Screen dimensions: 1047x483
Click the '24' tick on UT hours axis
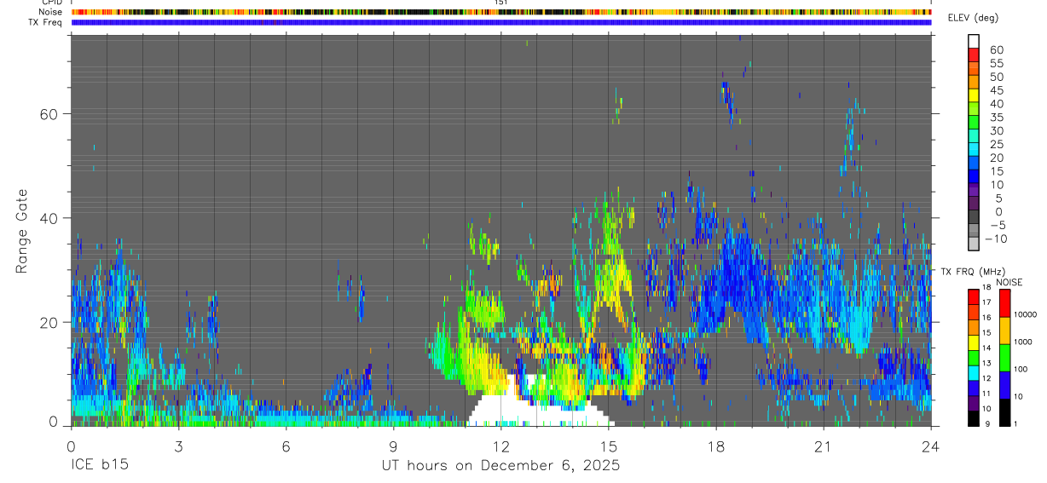click(930, 446)
